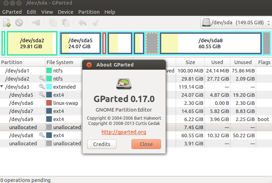
Task: Click the 27.72 GiB used cell
Action: point(218,79)
